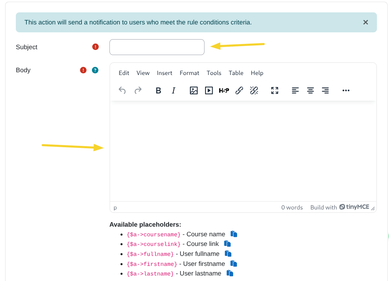Viewport: 389px width, 281px height.
Task: Click the tinyMCE branding link
Action: coord(354,207)
